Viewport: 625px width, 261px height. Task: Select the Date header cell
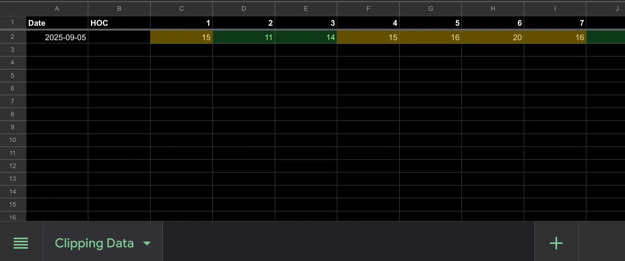click(x=57, y=23)
